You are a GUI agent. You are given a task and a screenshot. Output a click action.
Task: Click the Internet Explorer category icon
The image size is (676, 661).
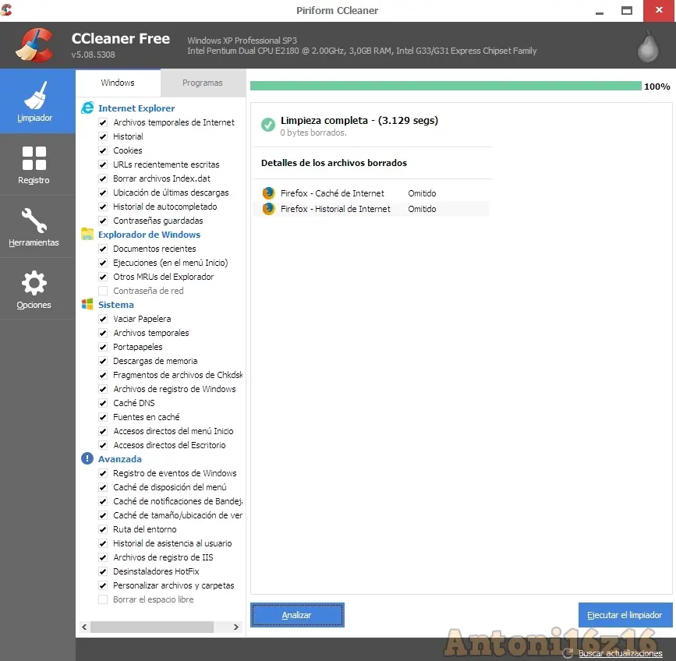point(87,108)
